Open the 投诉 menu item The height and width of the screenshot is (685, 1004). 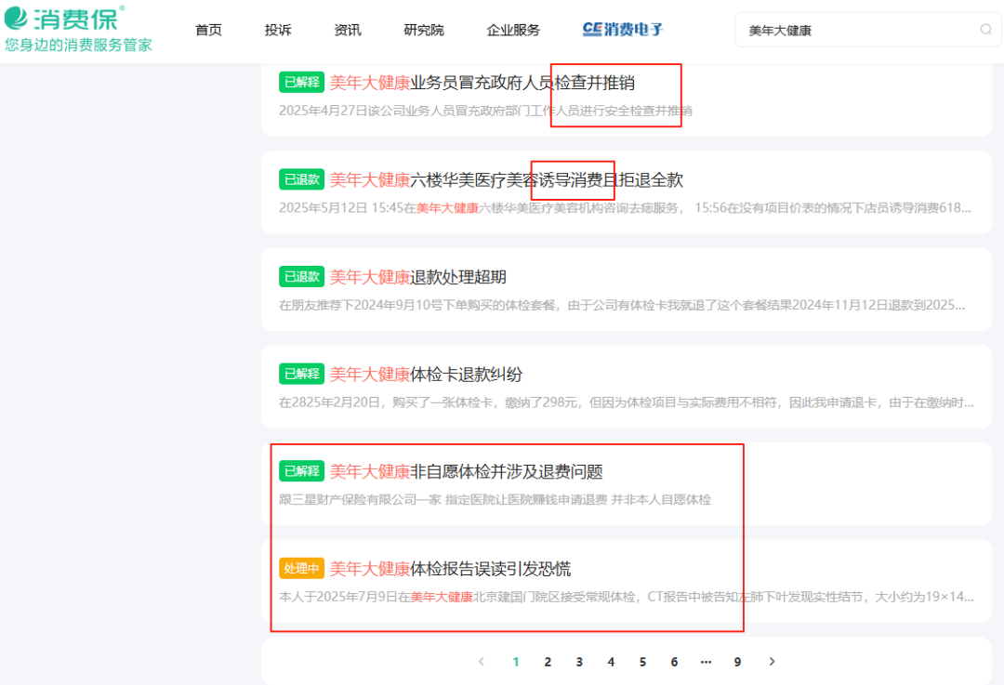pyautogui.click(x=278, y=30)
